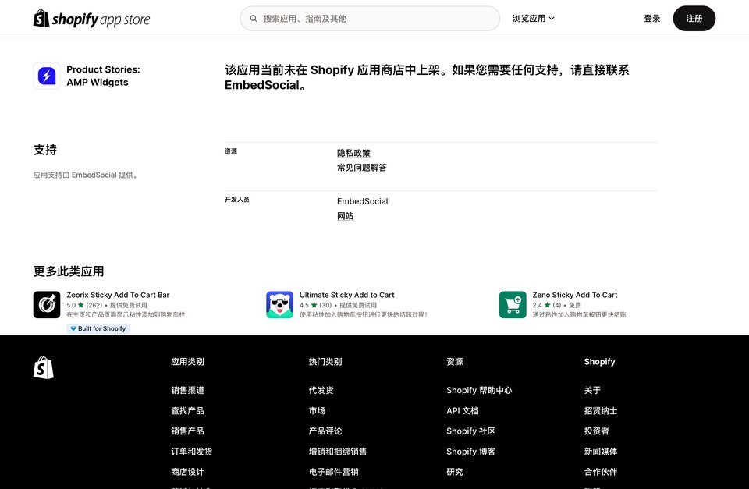Open footer link 商店设计
This screenshot has height=489, width=749.
click(187, 472)
